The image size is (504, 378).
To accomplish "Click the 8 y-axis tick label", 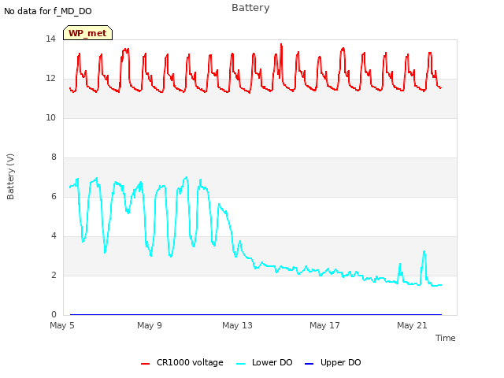I will (x=54, y=157).
